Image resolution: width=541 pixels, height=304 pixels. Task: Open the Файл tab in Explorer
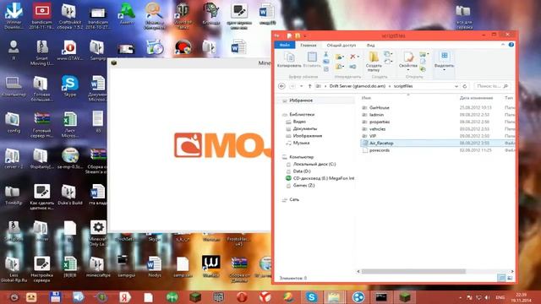point(285,45)
